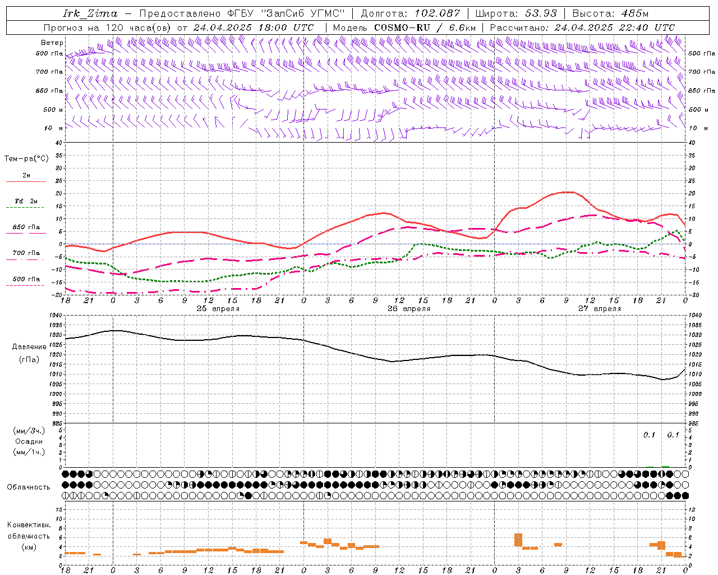
Task: Click the '500 м' label left of wind panel
Action: tap(53, 109)
